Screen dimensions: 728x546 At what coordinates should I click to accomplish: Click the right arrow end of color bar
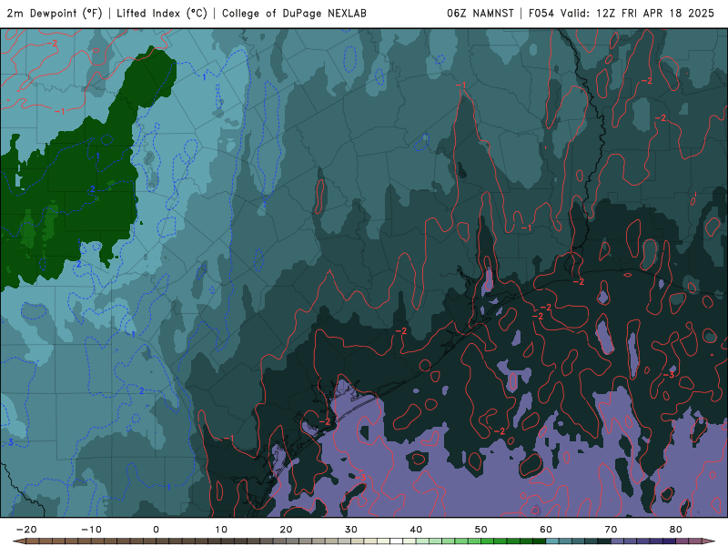point(708,541)
